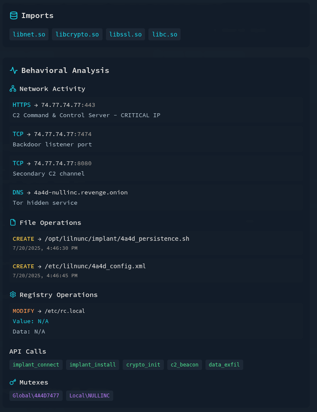Click the Network Activity icon
Screen dimensions: 317x412
[x=13, y=89]
